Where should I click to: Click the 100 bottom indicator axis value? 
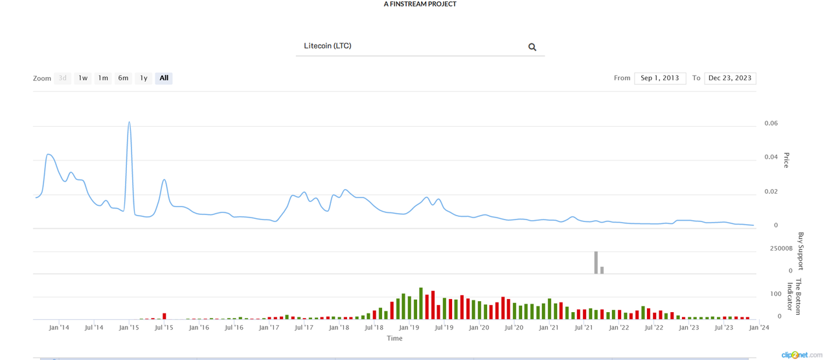pos(776,294)
